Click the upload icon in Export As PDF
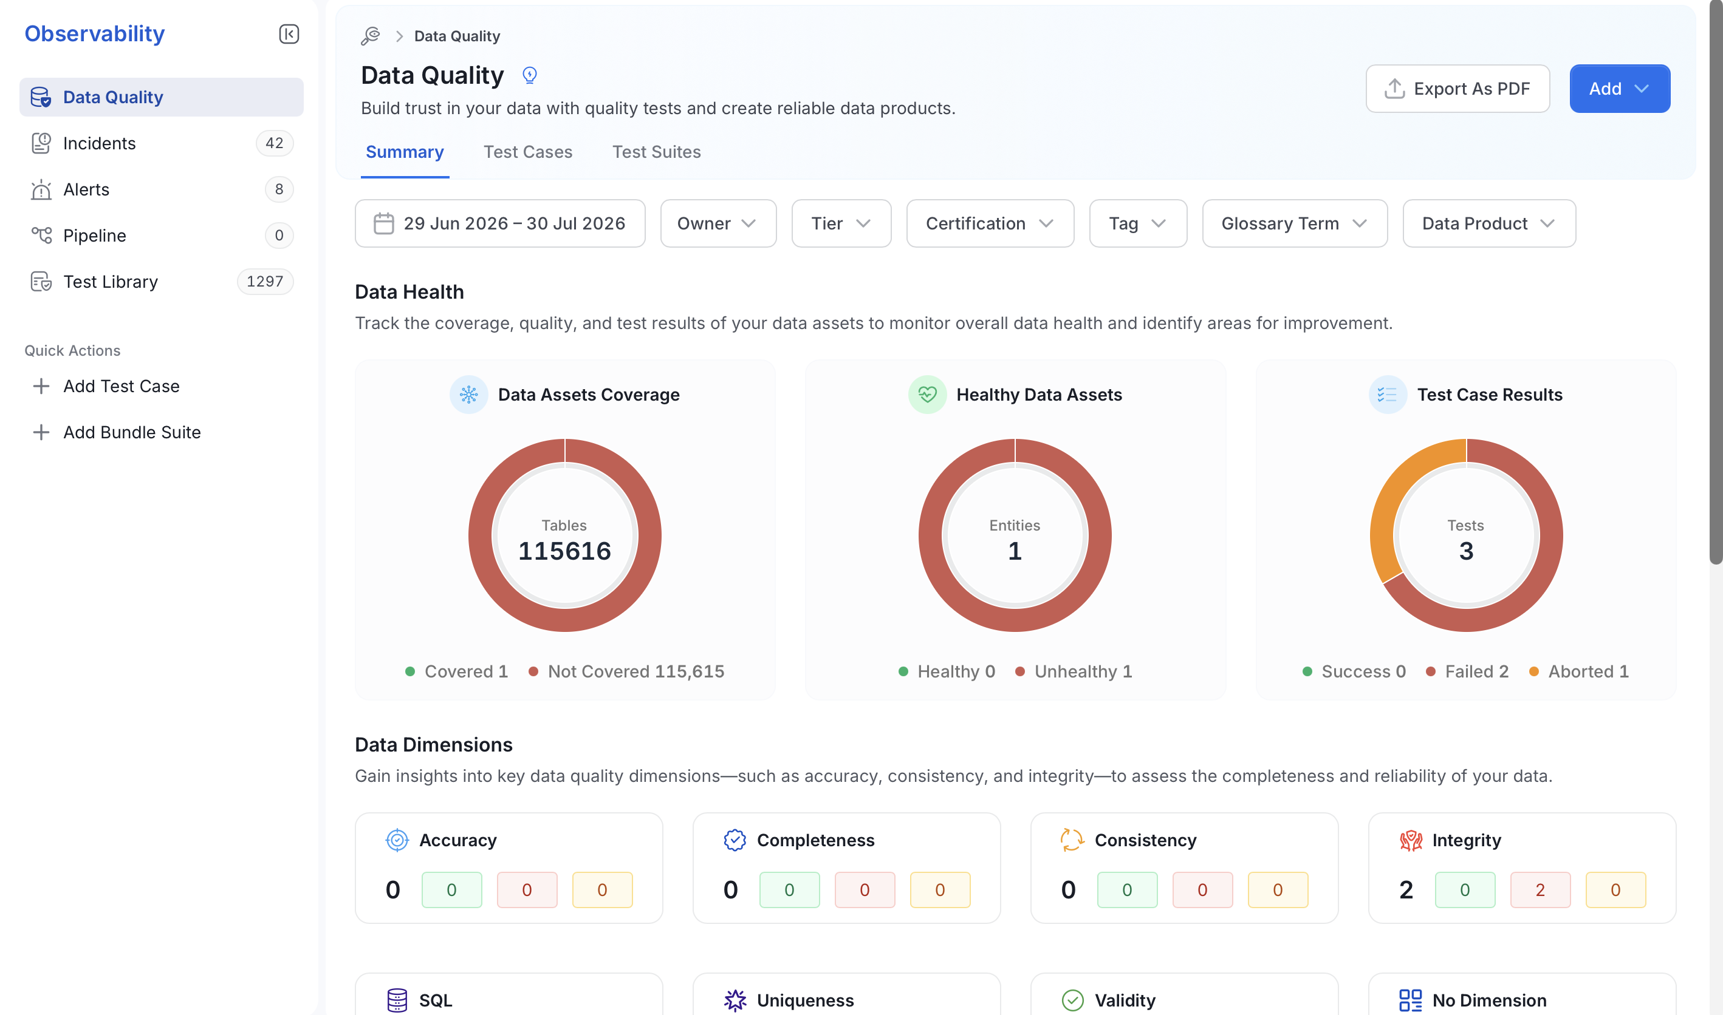The image size is (1723, 1015). click(1394, 88)
